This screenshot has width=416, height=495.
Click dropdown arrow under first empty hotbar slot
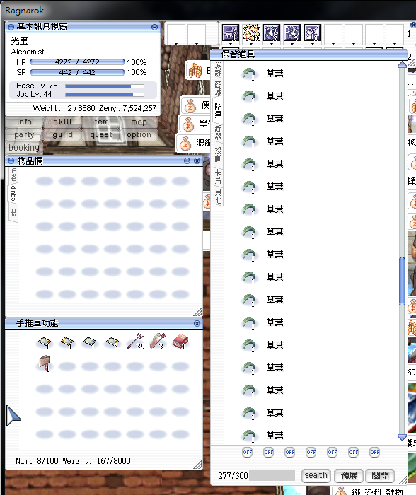176,44
